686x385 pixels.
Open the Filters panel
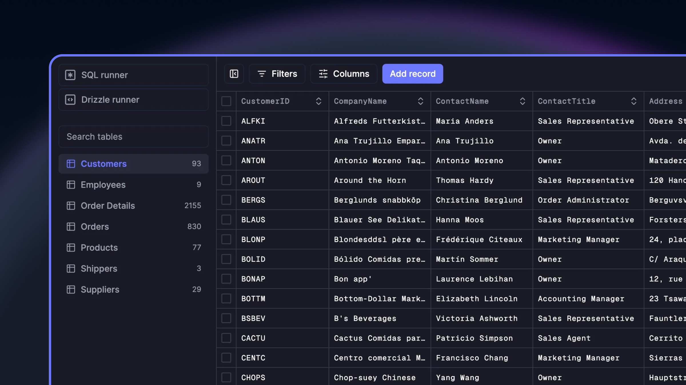277,74
